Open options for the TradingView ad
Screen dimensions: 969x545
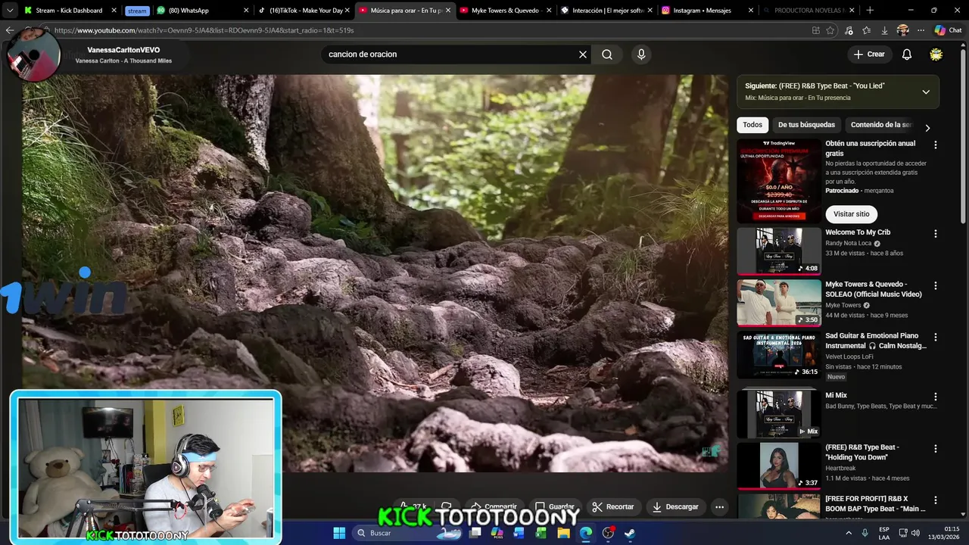(936, 145)
